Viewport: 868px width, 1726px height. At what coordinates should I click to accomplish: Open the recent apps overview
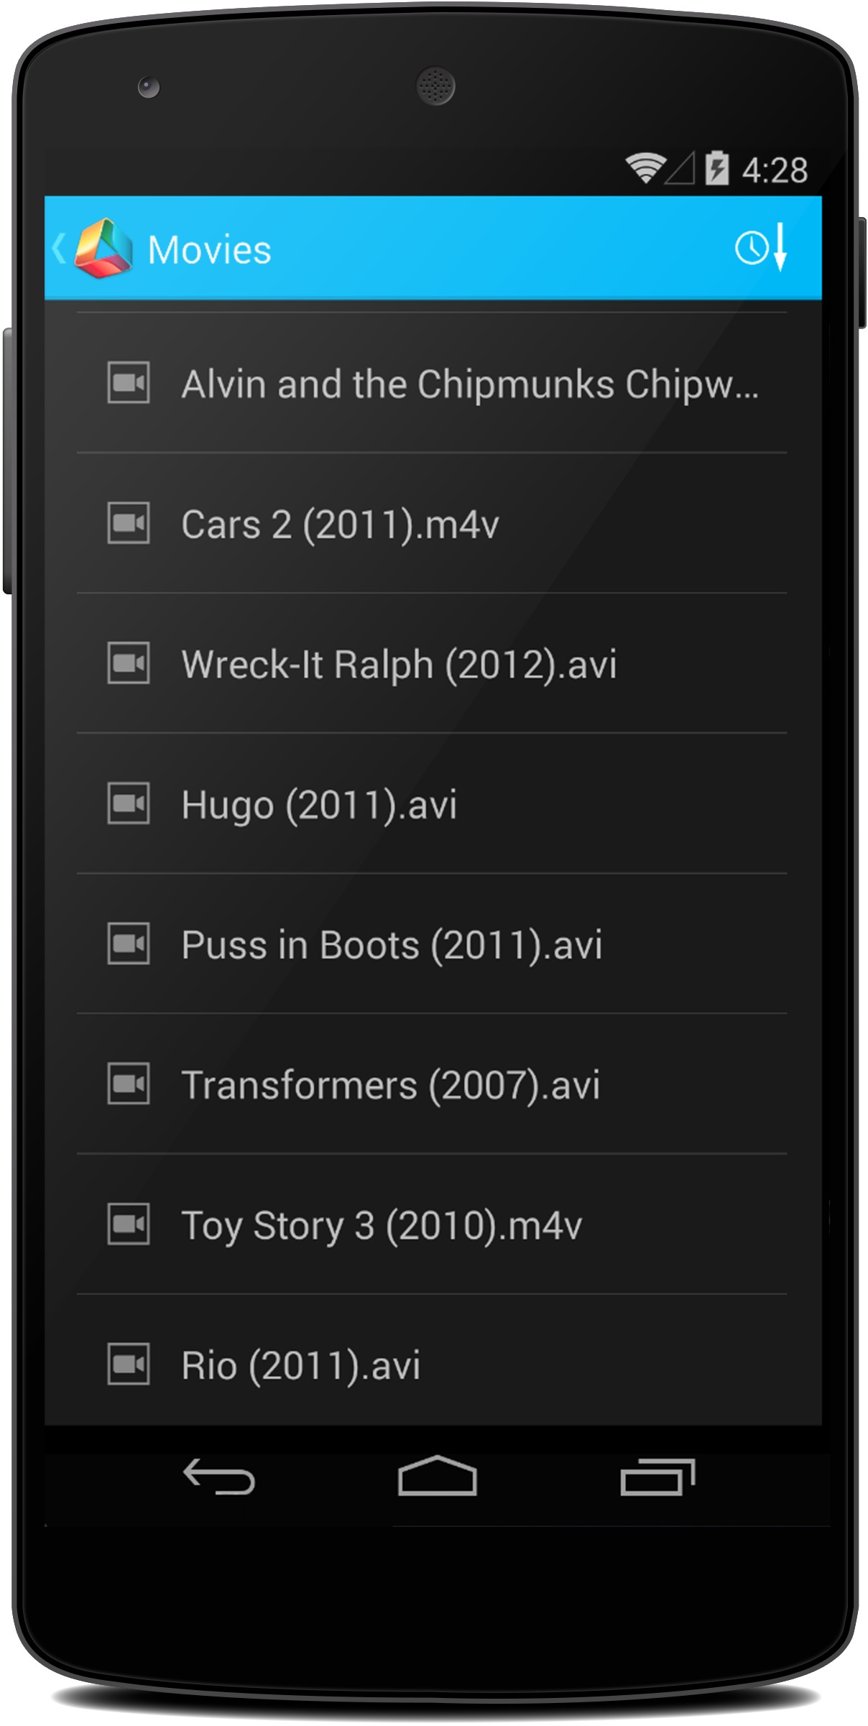tap(657, 1477)
